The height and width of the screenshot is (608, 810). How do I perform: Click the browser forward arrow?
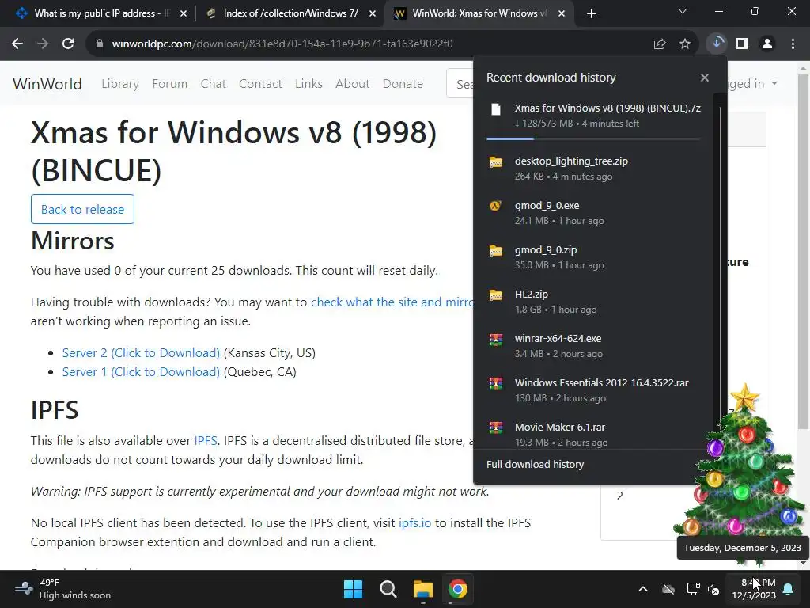pos(43,44)
